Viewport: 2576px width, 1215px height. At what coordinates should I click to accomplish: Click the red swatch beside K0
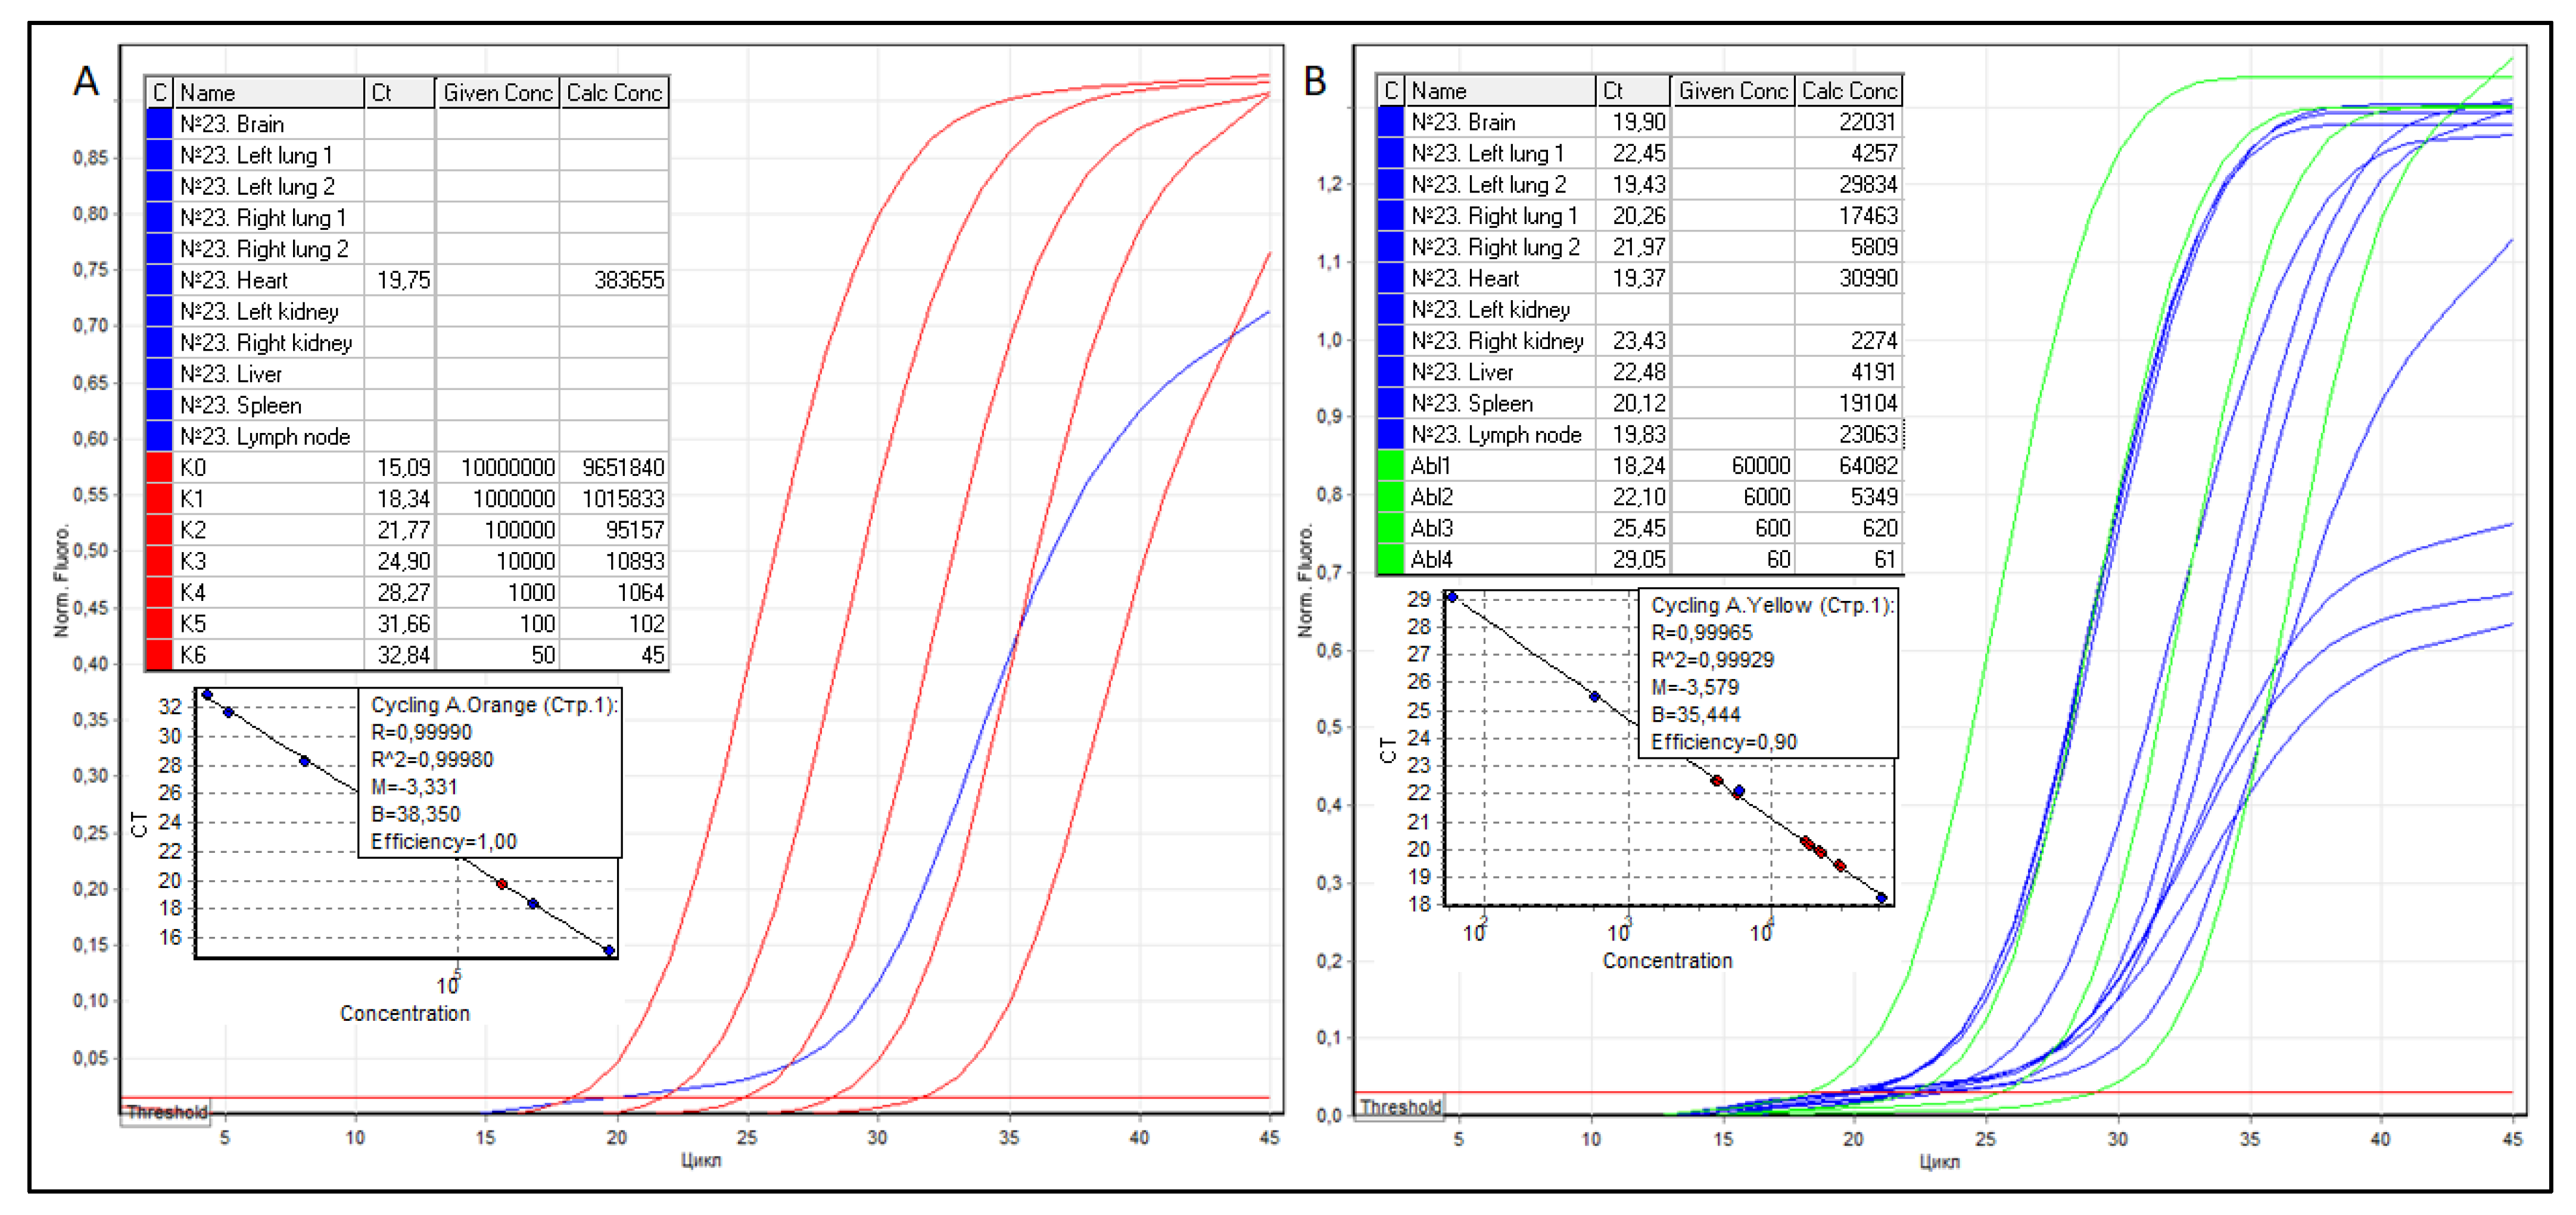coord(159,468)
